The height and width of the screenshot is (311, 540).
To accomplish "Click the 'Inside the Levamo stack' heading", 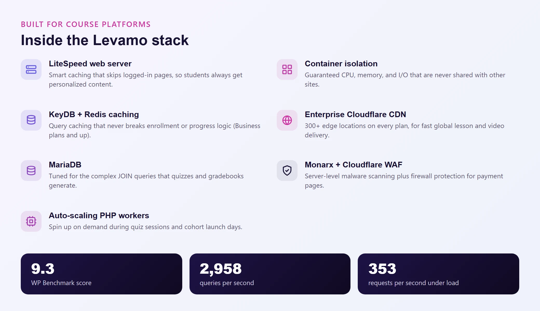I will 105,40.
